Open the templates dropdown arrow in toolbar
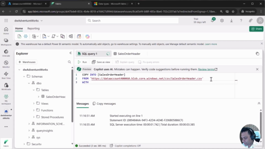Image resolution: width=265 pixels, height=149 pixels. click(x=58, y=36)
